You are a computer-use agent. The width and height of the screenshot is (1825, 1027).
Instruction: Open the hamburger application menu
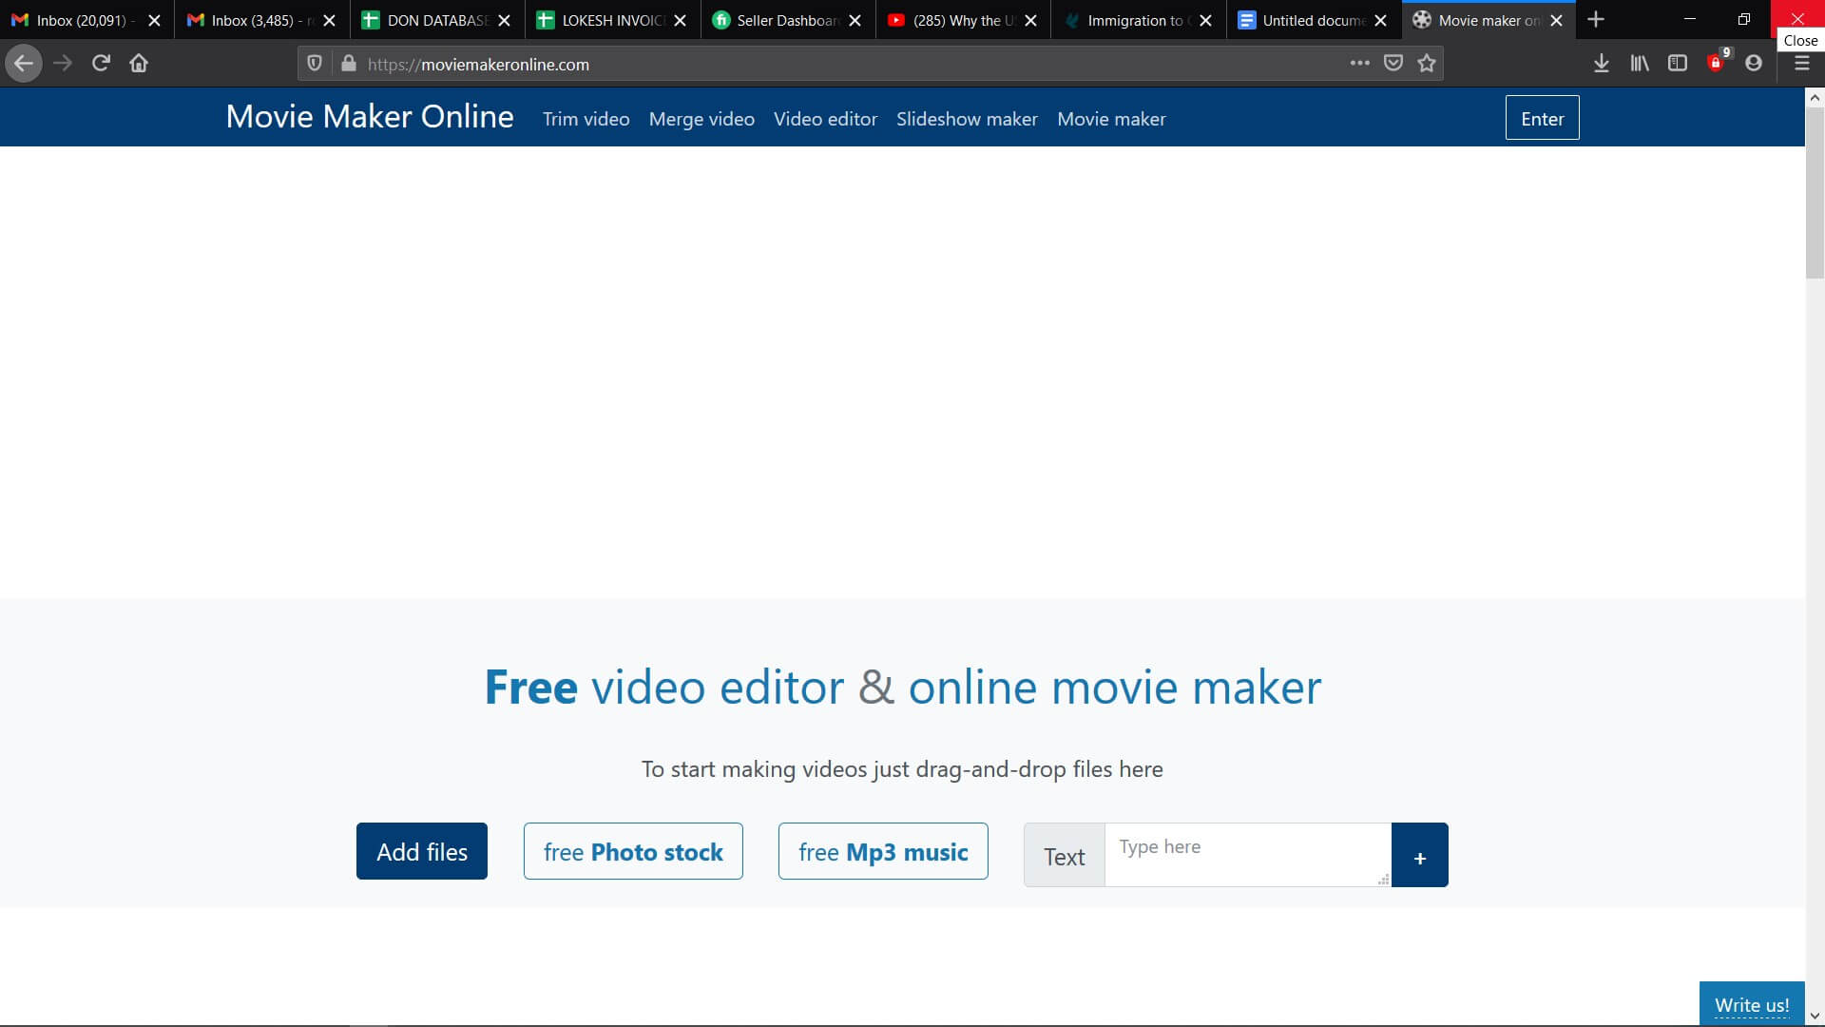[x=1801, y=64]
